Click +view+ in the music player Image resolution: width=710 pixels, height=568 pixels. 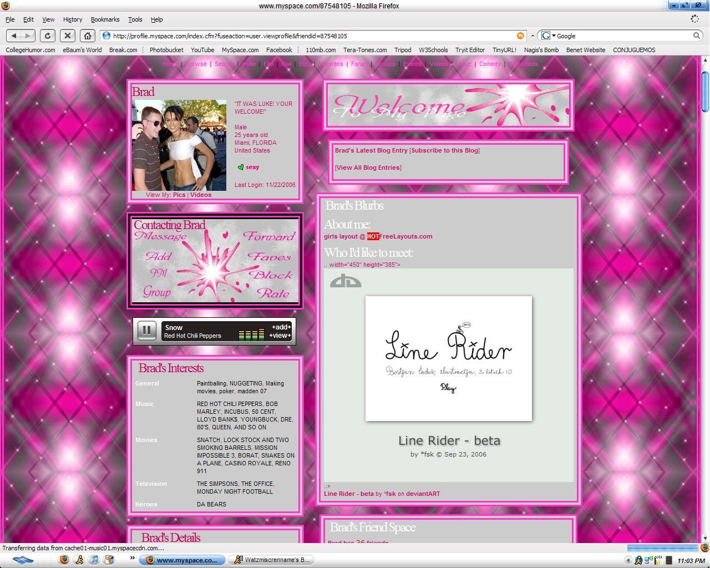(x=280, y=336)
